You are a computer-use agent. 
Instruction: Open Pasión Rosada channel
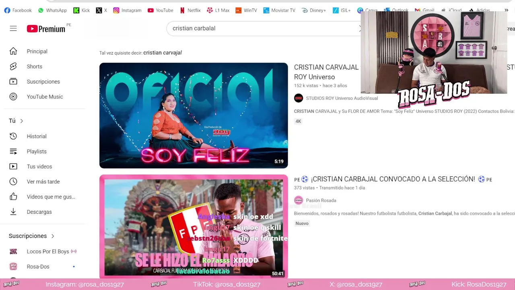[321, 200]
